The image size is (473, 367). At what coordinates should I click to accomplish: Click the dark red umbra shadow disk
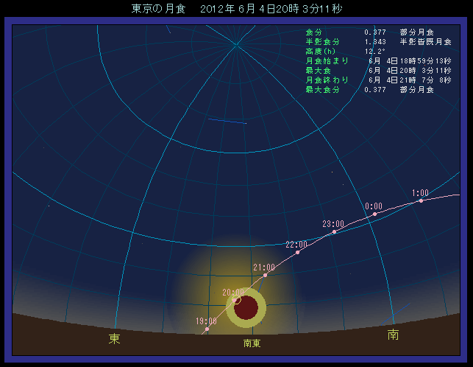point(246,307)
